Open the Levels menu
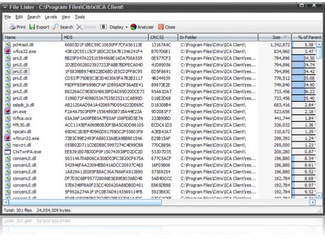 (x=50, y=17)
